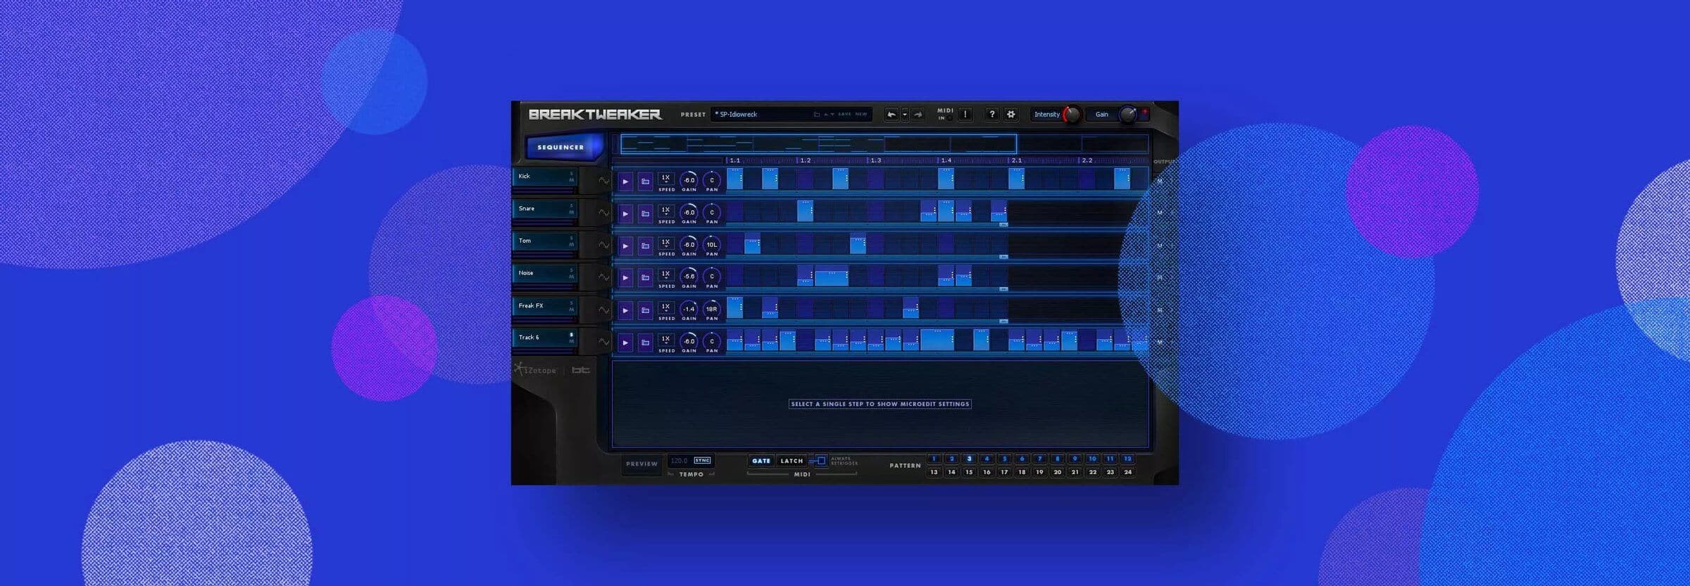Open the Freak FX speed 1X dropdown

point(666,308)
